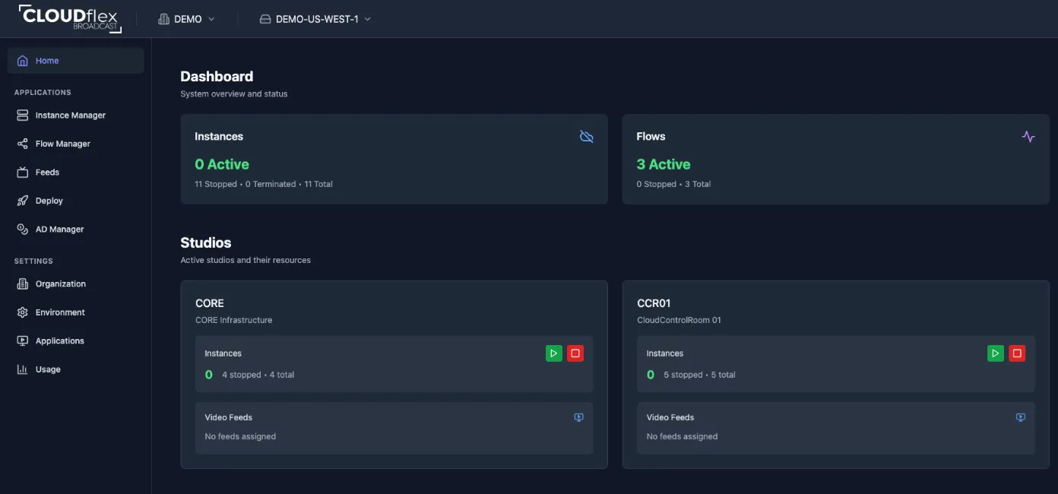Click the cloud-off icon on Instances card
Image resolution: width=1058 pixels, height=494 pixels.
tap(587, 137)
